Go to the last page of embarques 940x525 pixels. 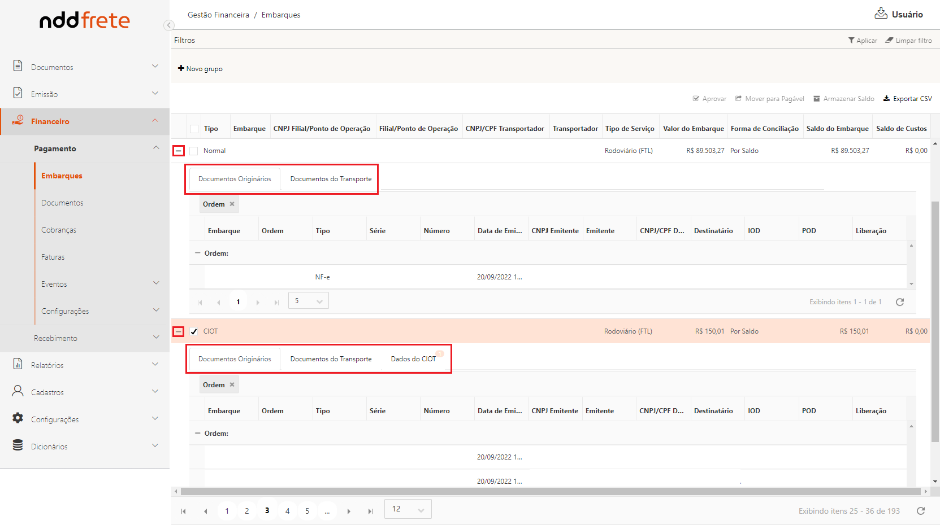370,511
